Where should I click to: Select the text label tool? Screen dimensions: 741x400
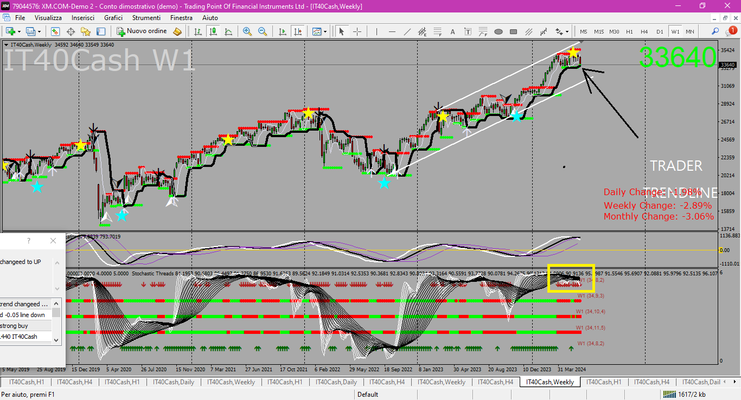[468, 31]
